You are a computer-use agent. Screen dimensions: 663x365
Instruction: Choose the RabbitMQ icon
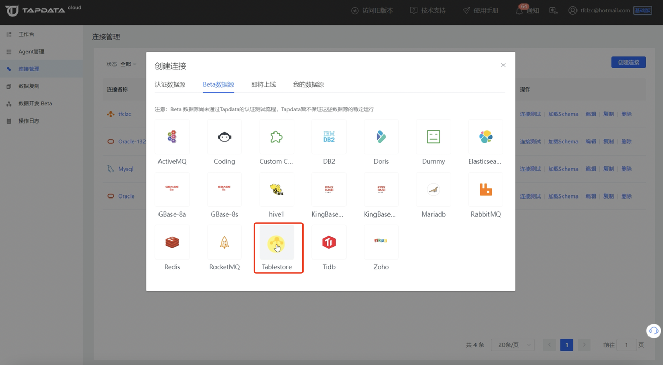pos(486,189)
